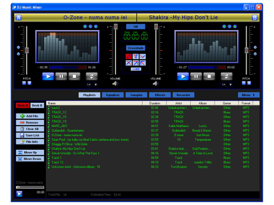Click the A to B crossfade direction button
Image resolution: width=274 pixels, height=205 pixels.
pyautogui.click(x=136, y=69)
